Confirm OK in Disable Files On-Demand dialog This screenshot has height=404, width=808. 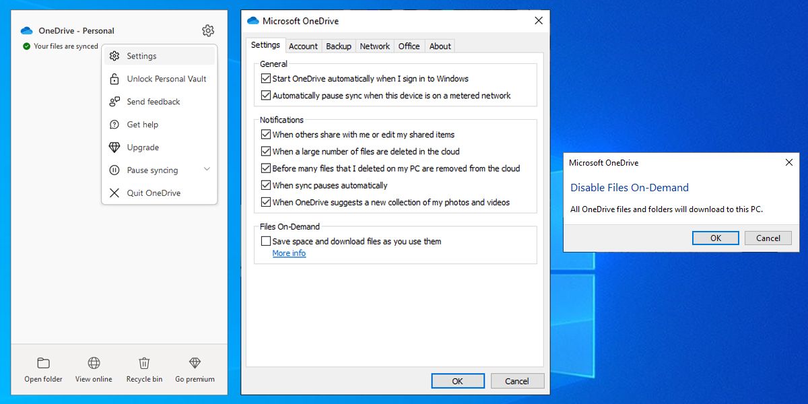pos(715,238)
